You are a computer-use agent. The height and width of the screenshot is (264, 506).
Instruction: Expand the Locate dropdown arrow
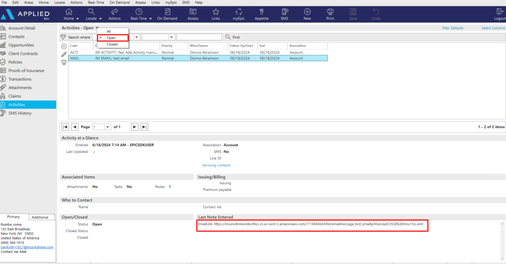tap(100, 19)
